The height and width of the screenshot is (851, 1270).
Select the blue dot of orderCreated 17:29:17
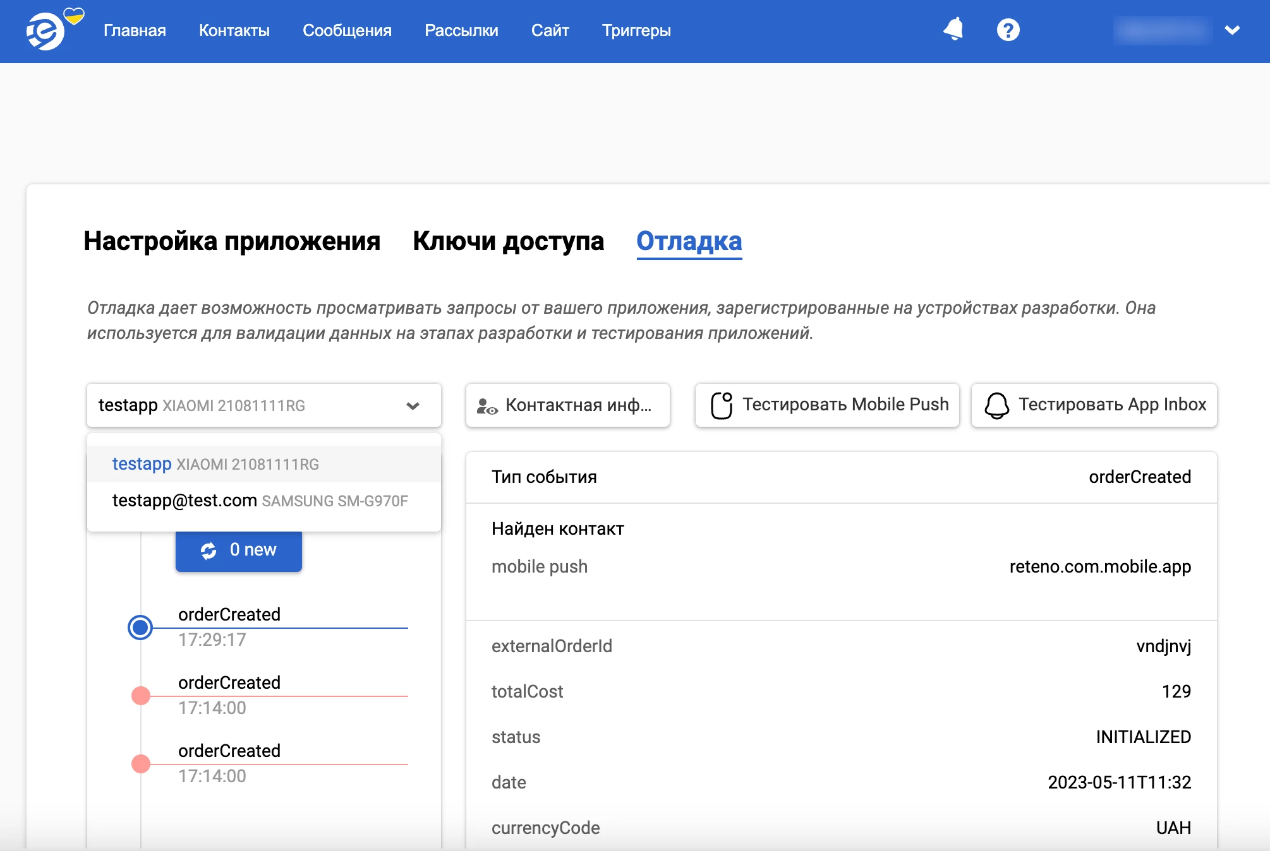(x=140, y=628)
